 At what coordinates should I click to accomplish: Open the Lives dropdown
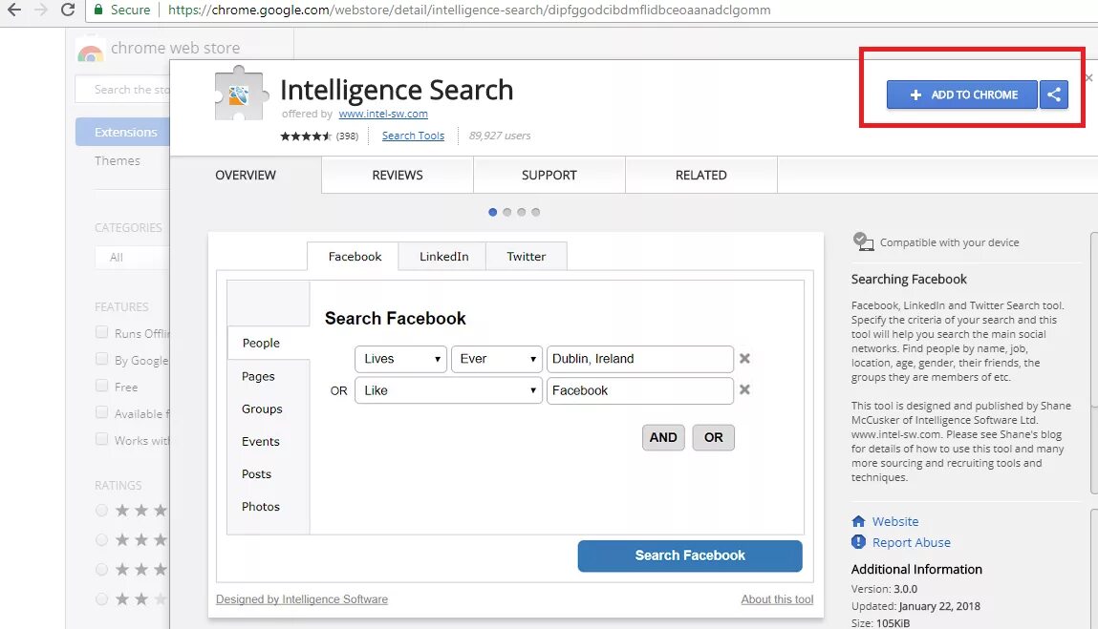point(400,359)
